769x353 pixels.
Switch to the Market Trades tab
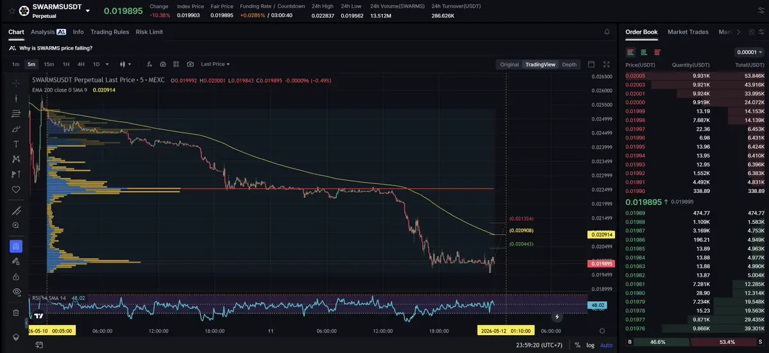[688, 32]
